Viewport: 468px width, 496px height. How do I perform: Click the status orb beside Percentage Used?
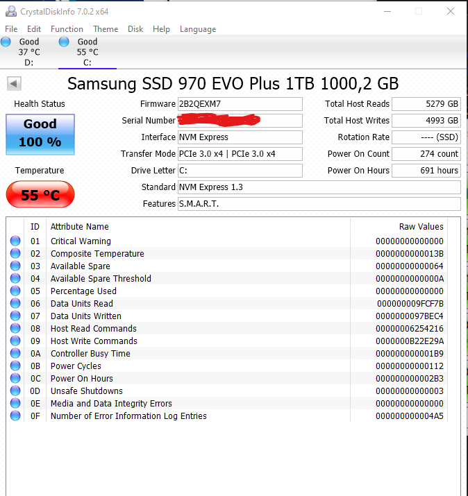click(15, 291)
